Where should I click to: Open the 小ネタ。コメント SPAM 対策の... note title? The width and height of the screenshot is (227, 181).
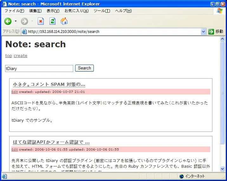pyautogui.click(x=49, y=84)
